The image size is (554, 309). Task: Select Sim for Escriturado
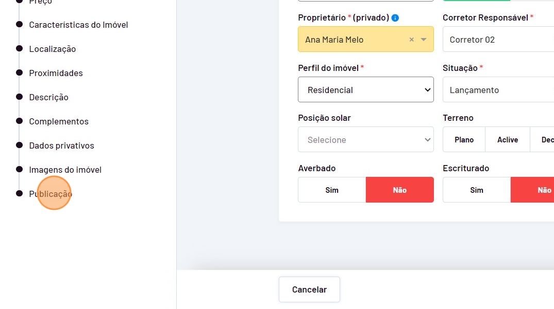477,190
